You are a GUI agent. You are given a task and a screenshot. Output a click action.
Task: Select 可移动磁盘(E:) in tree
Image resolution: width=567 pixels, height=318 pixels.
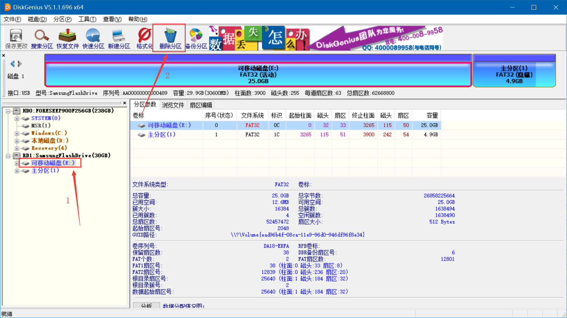53,163
